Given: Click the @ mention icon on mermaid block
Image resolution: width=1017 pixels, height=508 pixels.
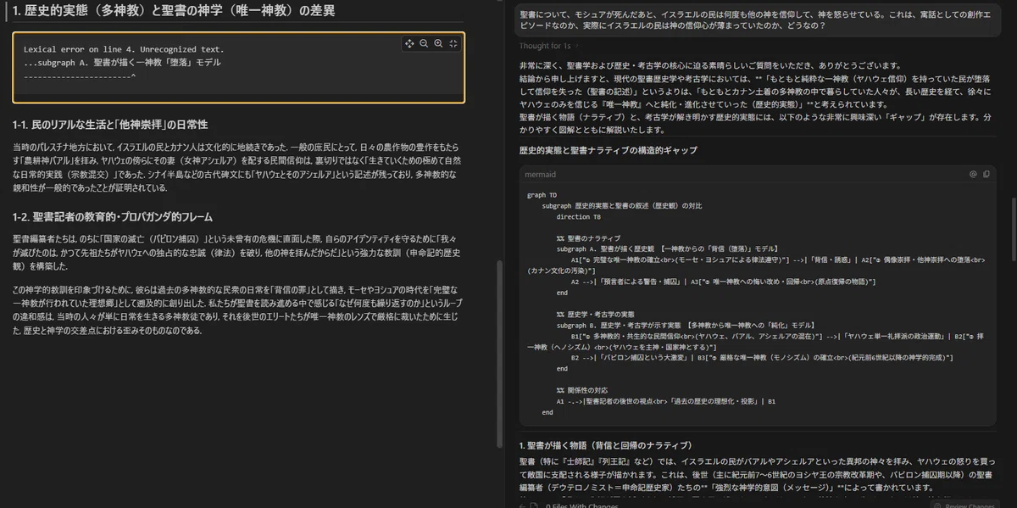Looking at the screenshot, I should [973, 175].
